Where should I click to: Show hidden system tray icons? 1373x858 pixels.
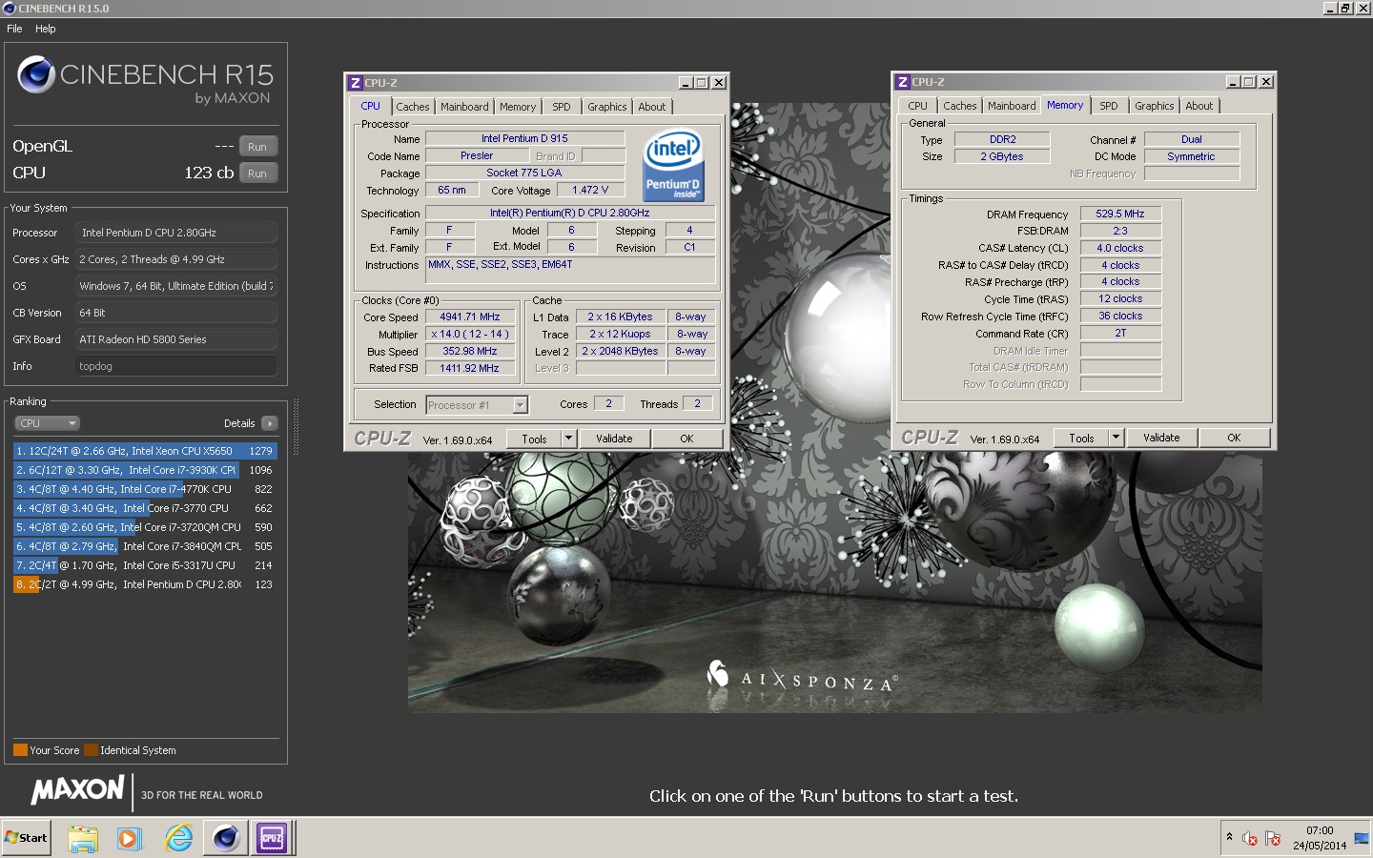[x=1229, y=837]
